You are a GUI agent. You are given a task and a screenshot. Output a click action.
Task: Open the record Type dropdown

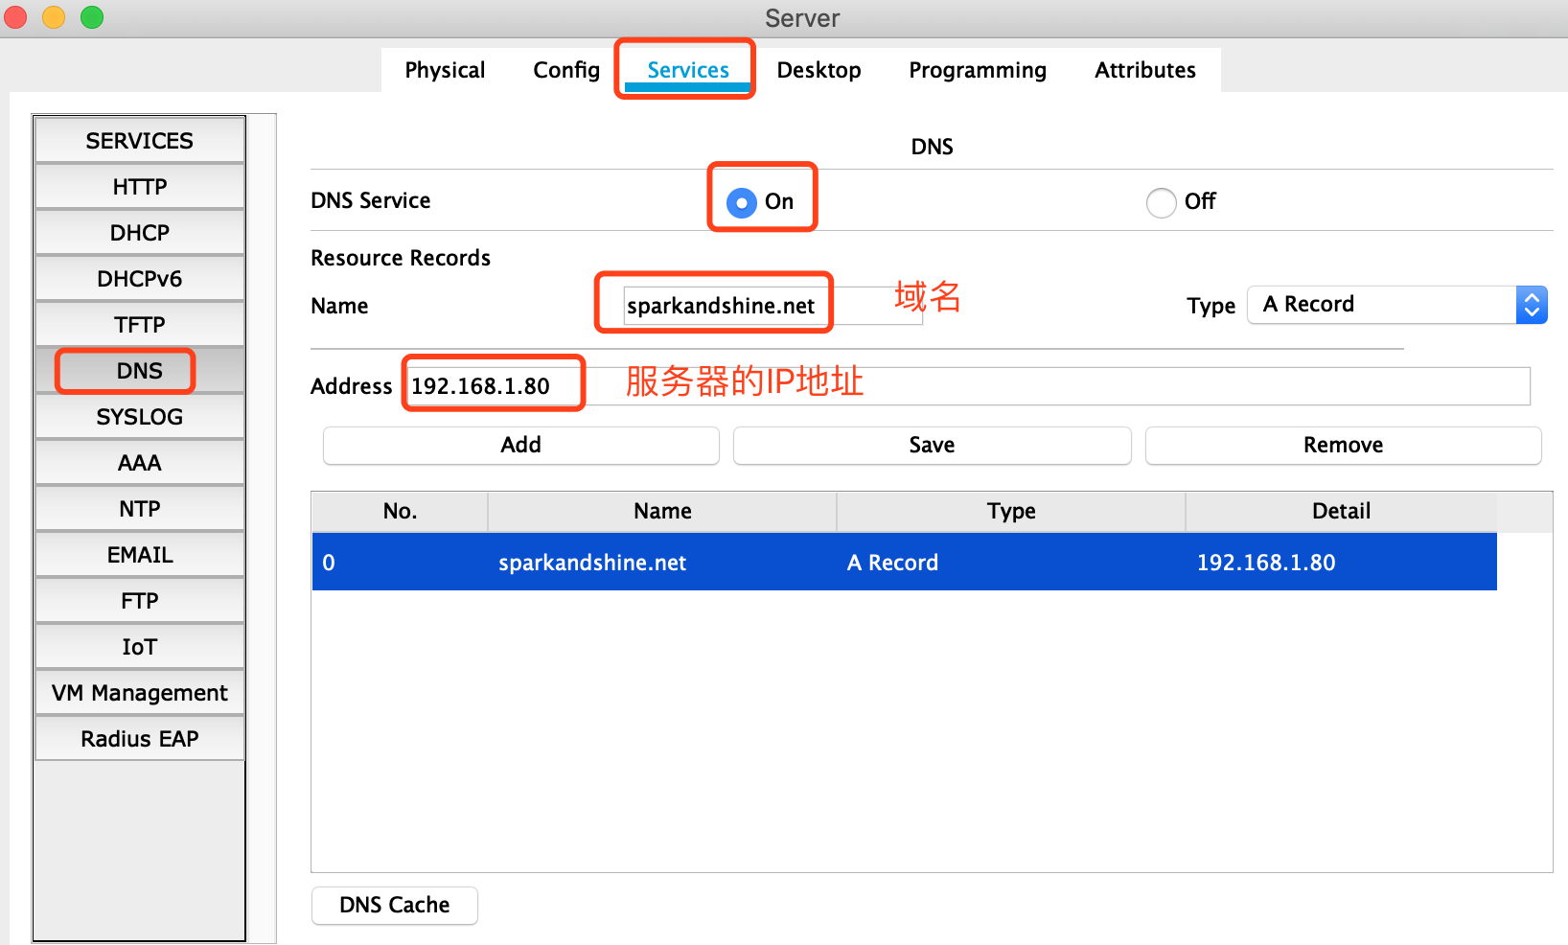tap(1532, 304)
